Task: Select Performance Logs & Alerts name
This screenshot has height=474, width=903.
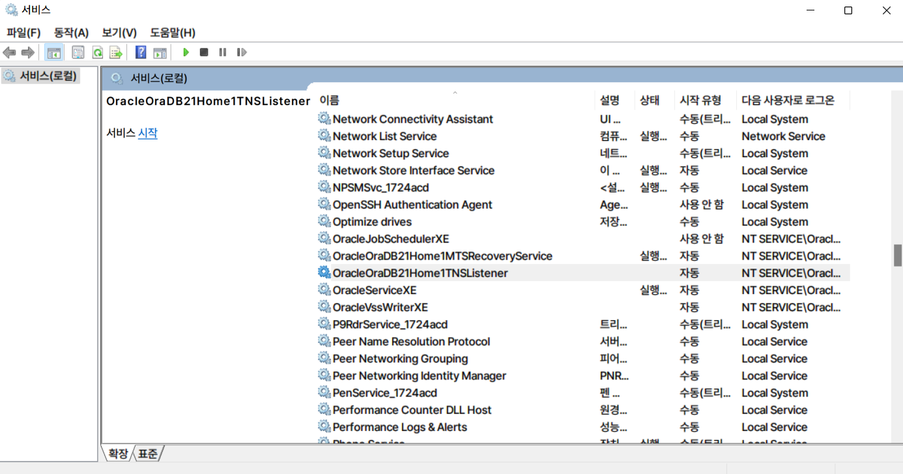Action: click(400, 427)
